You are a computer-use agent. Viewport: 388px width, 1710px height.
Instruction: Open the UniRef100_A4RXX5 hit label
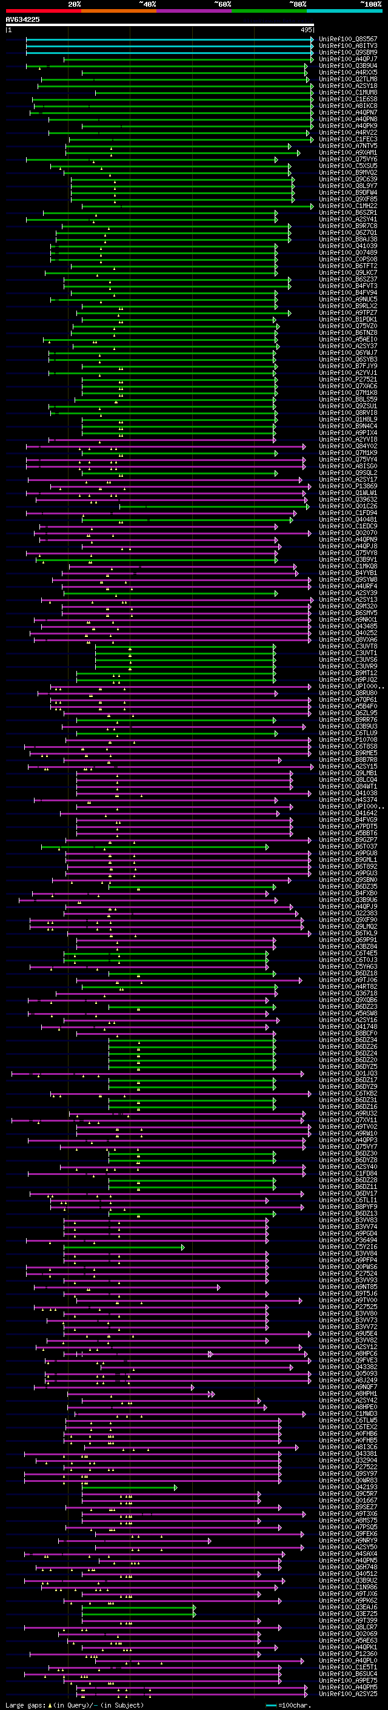tap(348, 72)
